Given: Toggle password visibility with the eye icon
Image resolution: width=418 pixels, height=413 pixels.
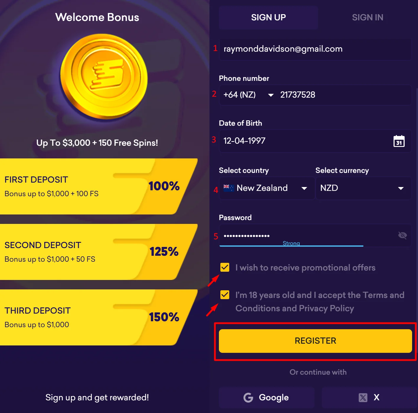Looking at the screenshot, I should pos(402,235).
